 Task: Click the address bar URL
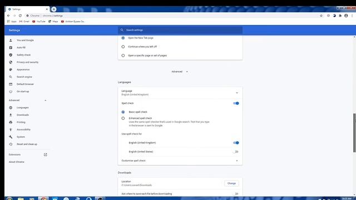[53, 16]
